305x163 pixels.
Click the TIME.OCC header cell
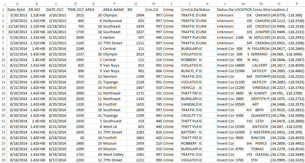(x=75, y=9)
